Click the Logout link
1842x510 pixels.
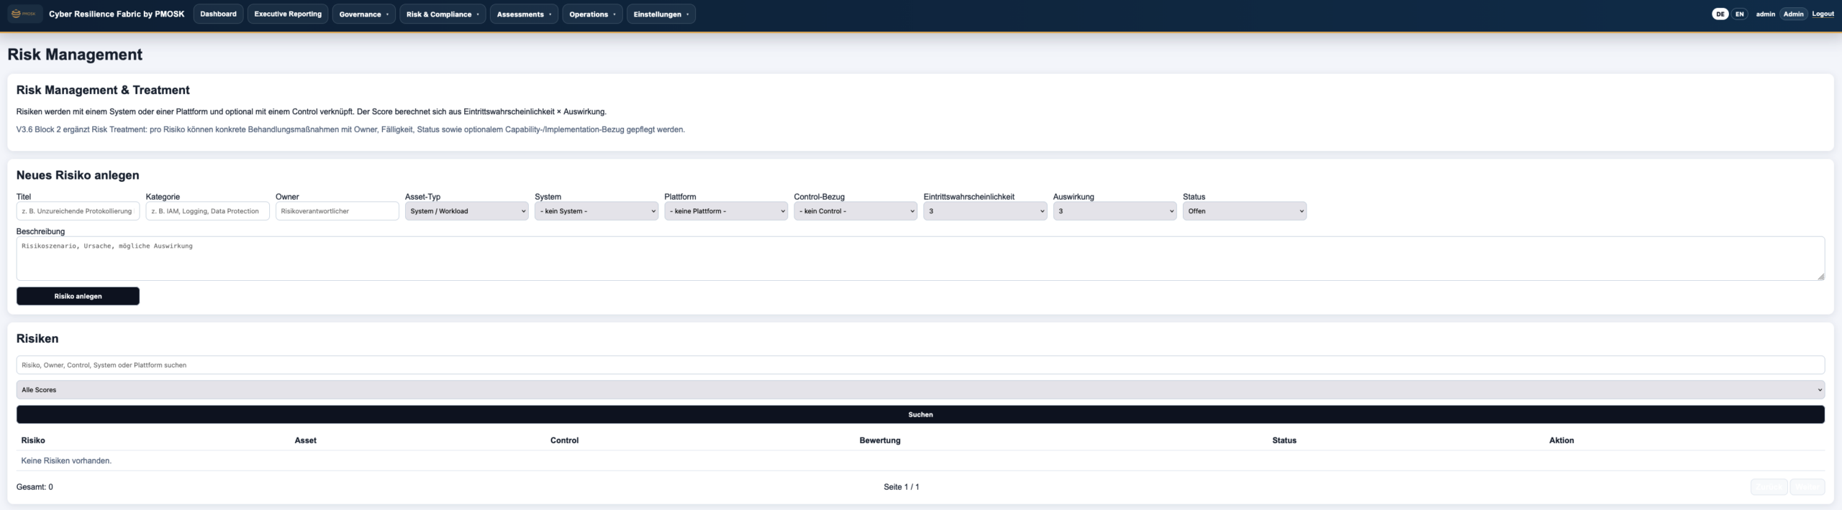[x=1823, y=14]
